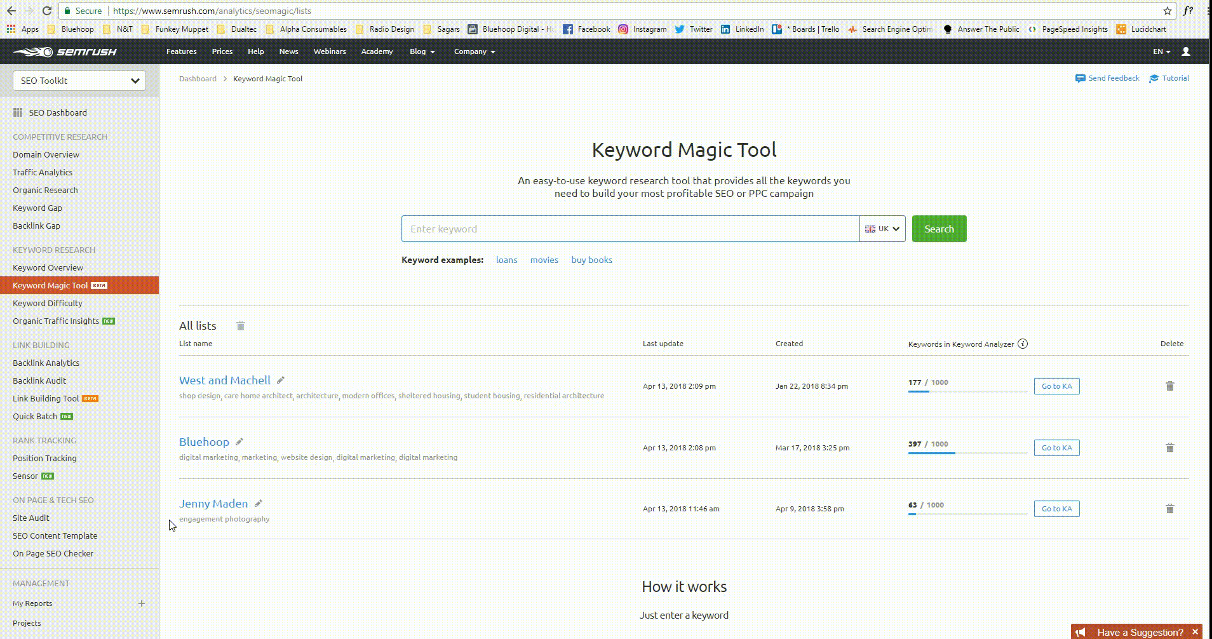Try the 'movies' keyword example

pos(544,260)
